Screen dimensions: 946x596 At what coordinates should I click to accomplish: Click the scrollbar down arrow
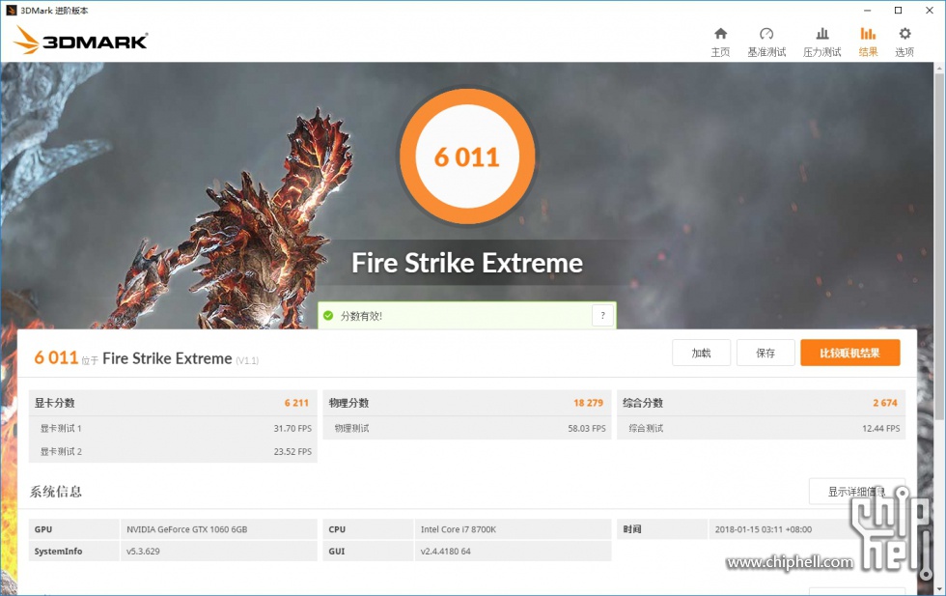tap(939, 589)
